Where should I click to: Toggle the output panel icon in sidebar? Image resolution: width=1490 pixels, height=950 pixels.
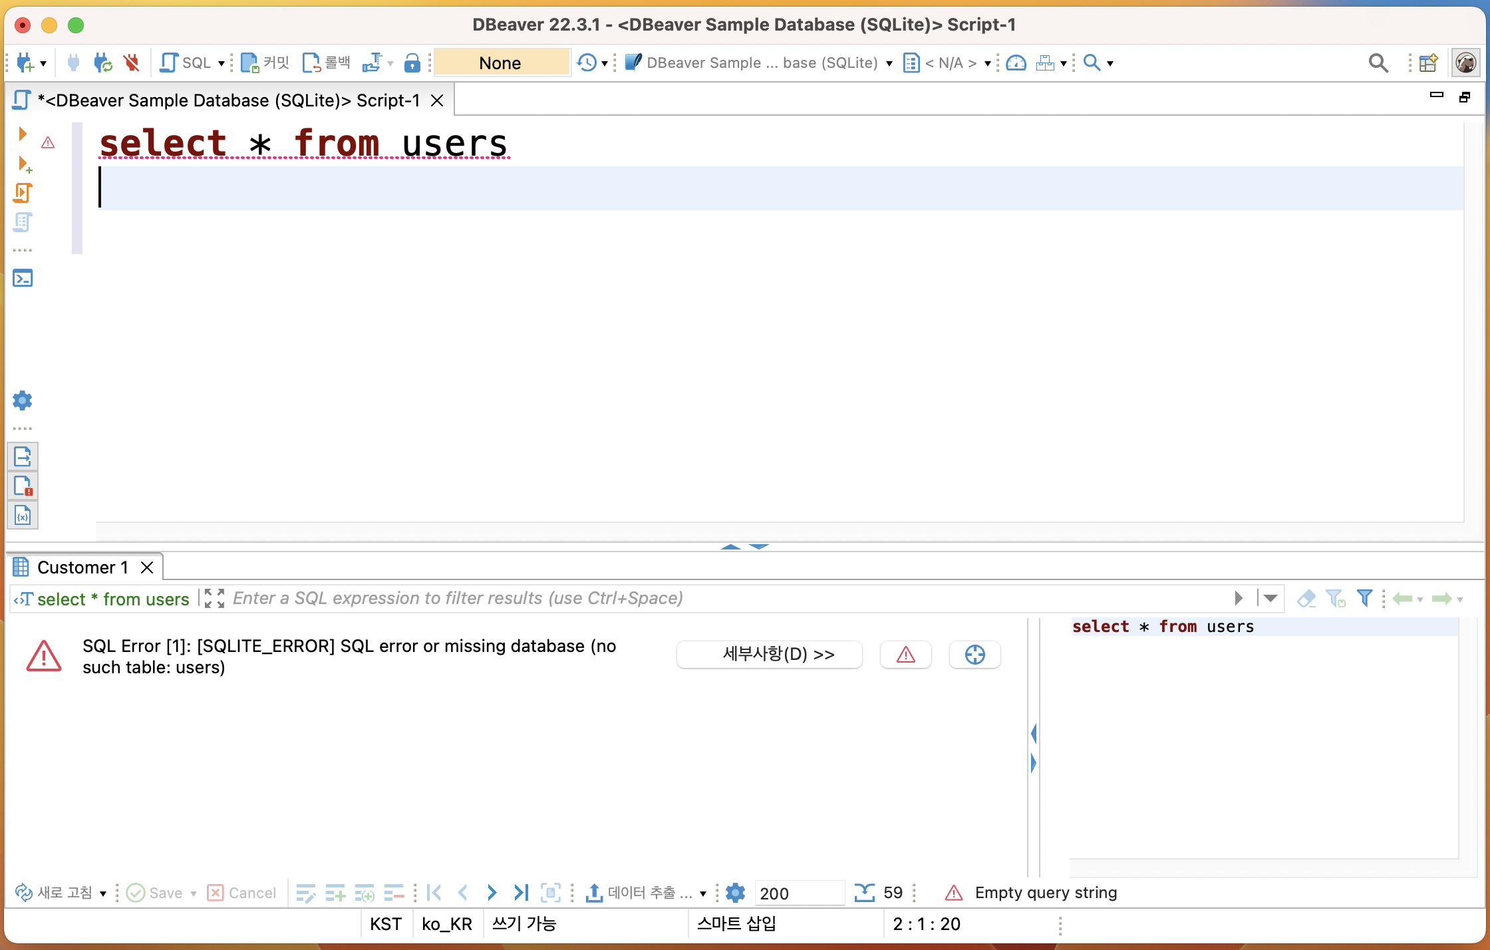(x=23, y=457)
